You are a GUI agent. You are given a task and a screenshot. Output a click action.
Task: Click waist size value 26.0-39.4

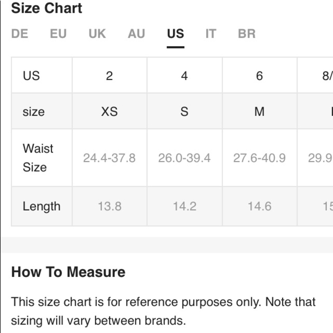[184, 158]
